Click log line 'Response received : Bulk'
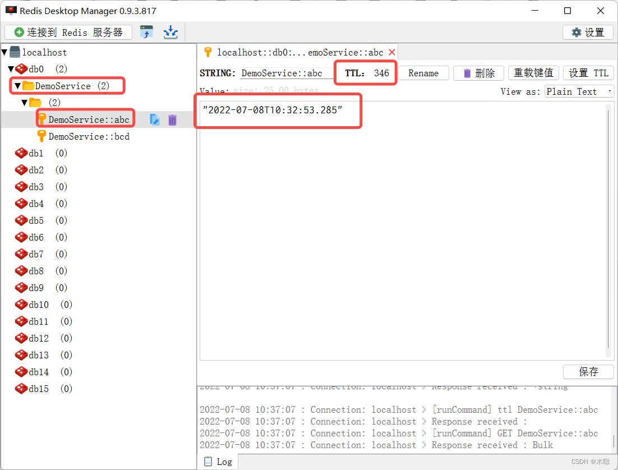Screen dimensions: 618x470 click(376, 445)
